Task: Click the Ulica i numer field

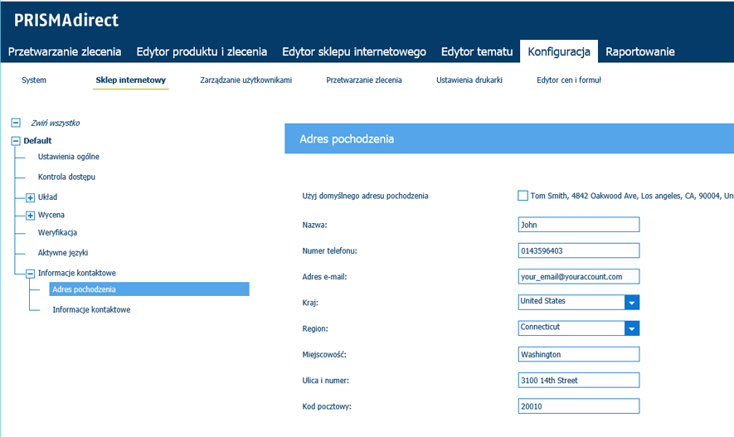Action: coord(579,381)
